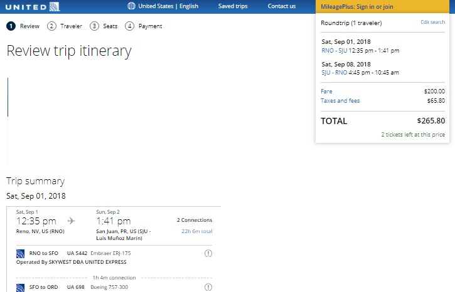Go to Payment step label
The height and width of the screenshot is (292, 455).
point(151,26)
